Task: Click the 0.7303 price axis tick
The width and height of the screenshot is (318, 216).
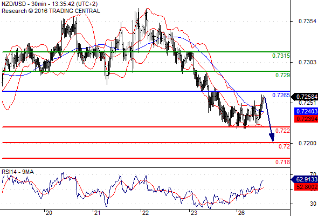Action: tap(307, 62)
